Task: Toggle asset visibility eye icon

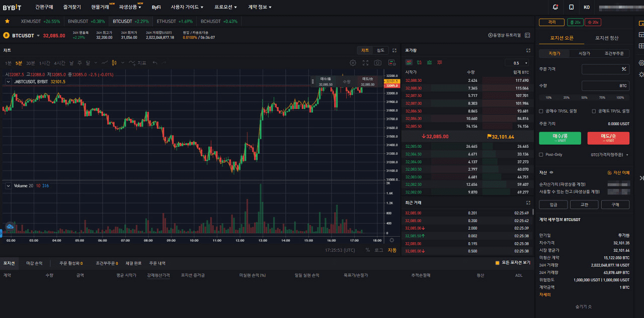Action: coord(551,172)
